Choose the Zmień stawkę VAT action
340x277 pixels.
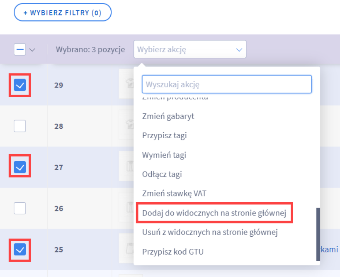[174, 194]
